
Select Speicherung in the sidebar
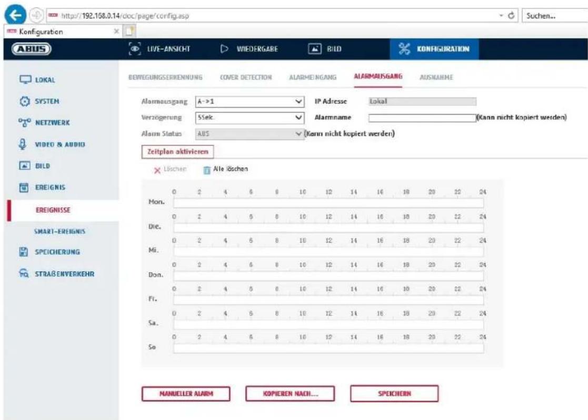[x=57, y=252]
